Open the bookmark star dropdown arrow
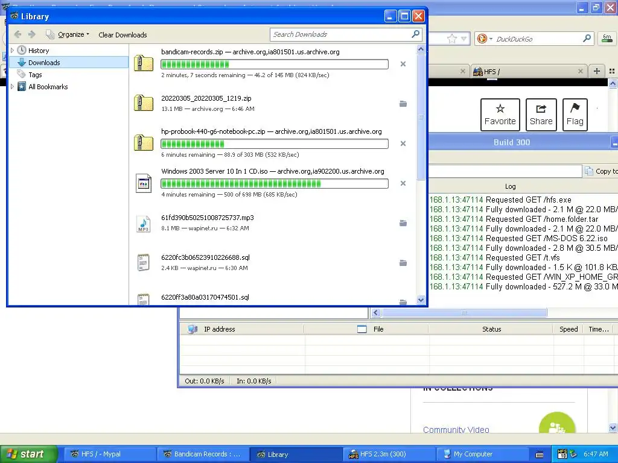The height and width of the screenshot is (463, 618). (x=464, y=39)
